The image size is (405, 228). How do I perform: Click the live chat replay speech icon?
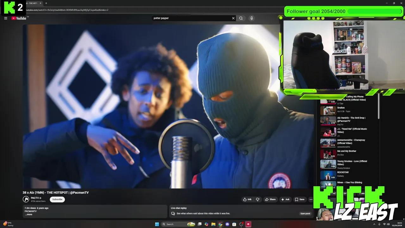click(x=173, y=213)
